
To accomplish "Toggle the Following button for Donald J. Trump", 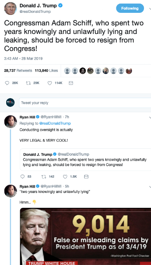I will point(130,8).
